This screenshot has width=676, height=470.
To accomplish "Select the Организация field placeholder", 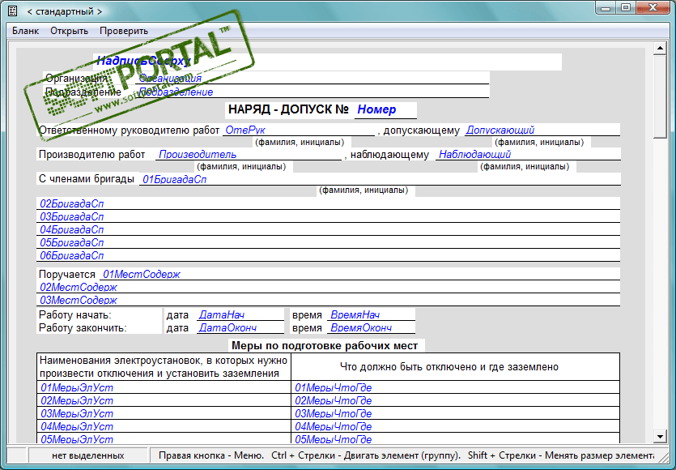I will pyautogui.click(x=312, y=78).
